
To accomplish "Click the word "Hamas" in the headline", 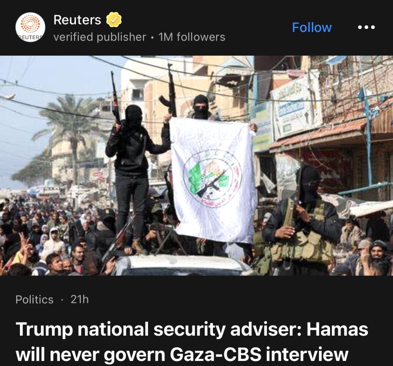I will click(337, 329).
